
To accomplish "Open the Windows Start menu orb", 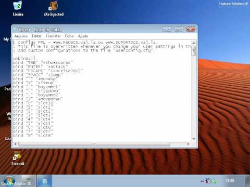I will 9,181.
